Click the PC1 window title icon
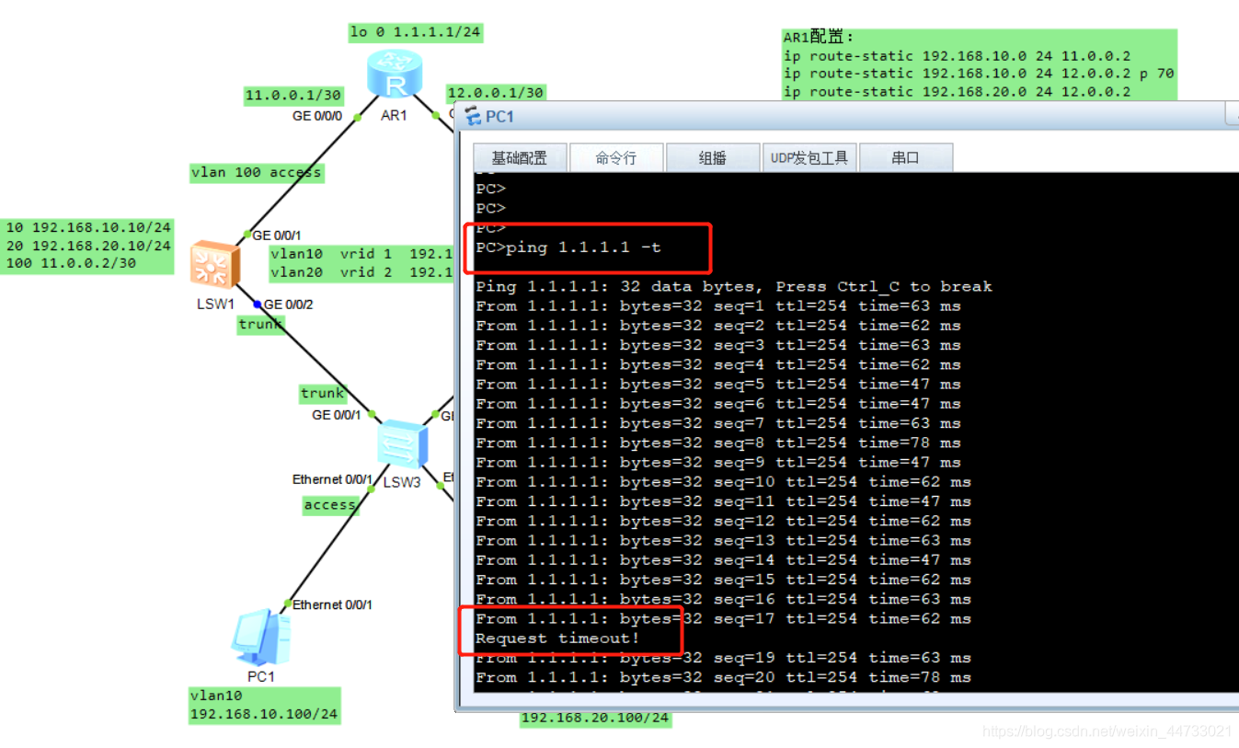 (x=473, y=116)
